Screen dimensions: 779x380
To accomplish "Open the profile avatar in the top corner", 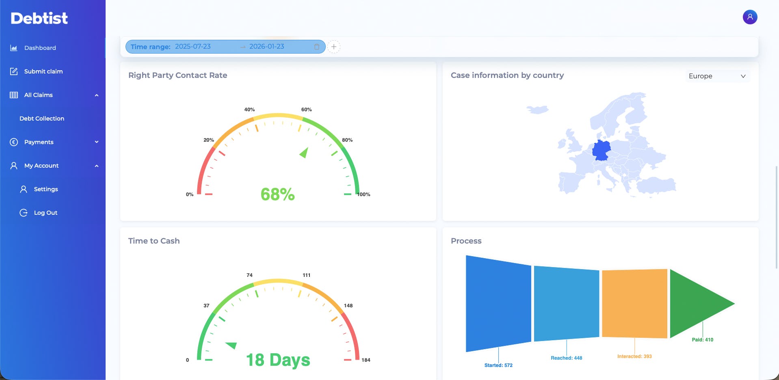I will click(749, 17).
